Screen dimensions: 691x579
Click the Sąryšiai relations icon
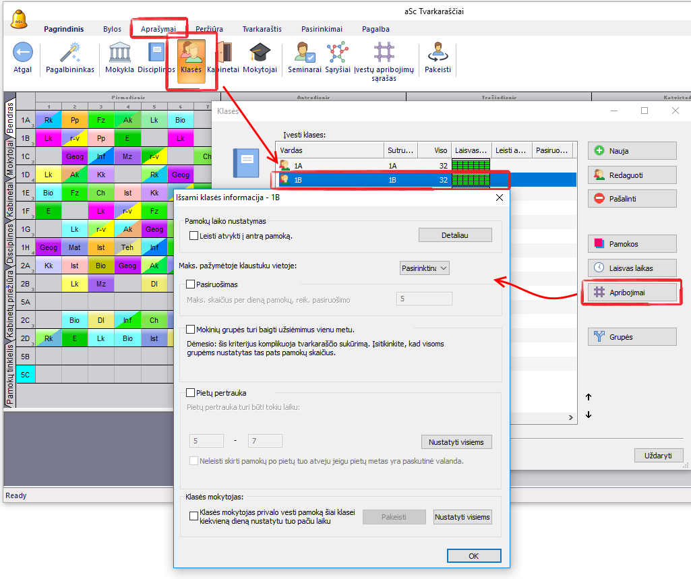pyautogui.click(x=336, y=53)
